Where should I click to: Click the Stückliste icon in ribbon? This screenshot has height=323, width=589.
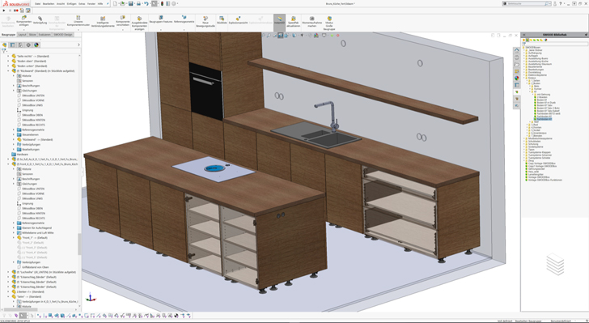222,20
